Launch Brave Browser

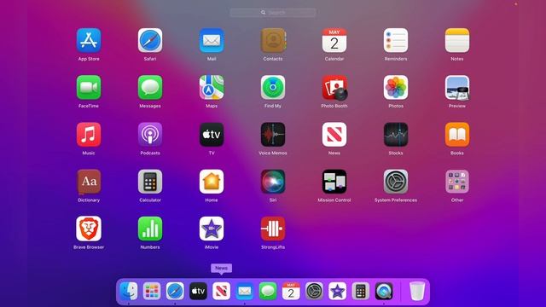[x=89, y=229]
